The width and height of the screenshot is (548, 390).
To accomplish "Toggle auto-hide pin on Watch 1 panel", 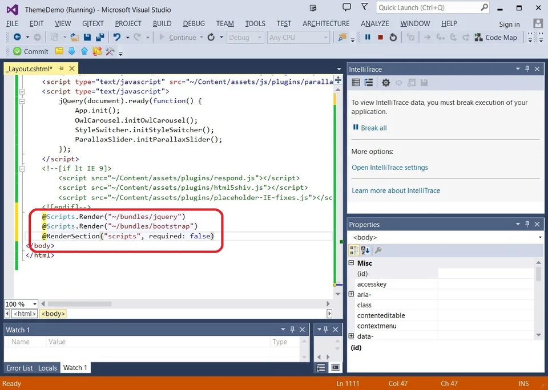I will [x=292, y=329].
